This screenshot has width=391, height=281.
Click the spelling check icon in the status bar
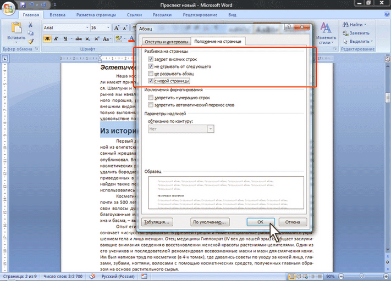92,276
